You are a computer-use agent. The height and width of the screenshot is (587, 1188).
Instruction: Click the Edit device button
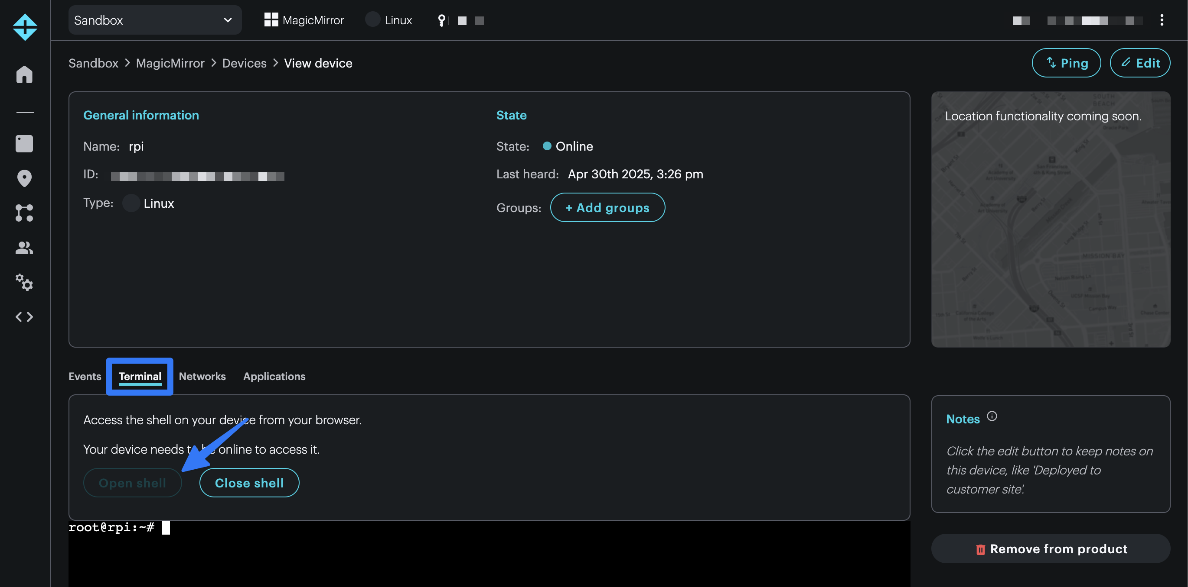click(x=1139, y=63)
